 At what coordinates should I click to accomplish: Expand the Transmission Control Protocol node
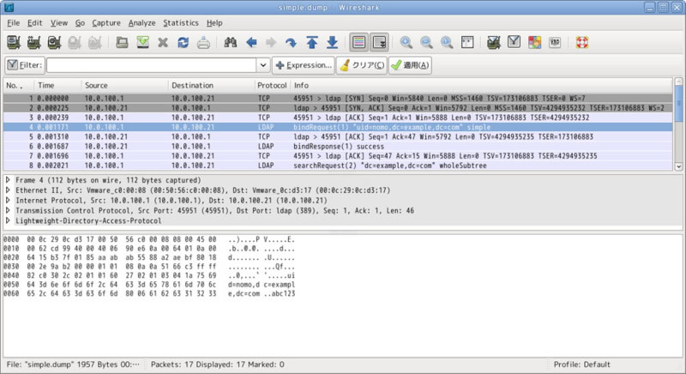point(8,210)
